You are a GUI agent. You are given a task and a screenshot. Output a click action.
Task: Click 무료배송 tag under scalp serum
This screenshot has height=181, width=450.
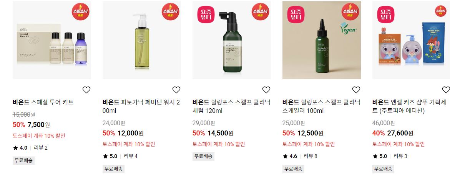pyautogui.click(x=203, y=156)
